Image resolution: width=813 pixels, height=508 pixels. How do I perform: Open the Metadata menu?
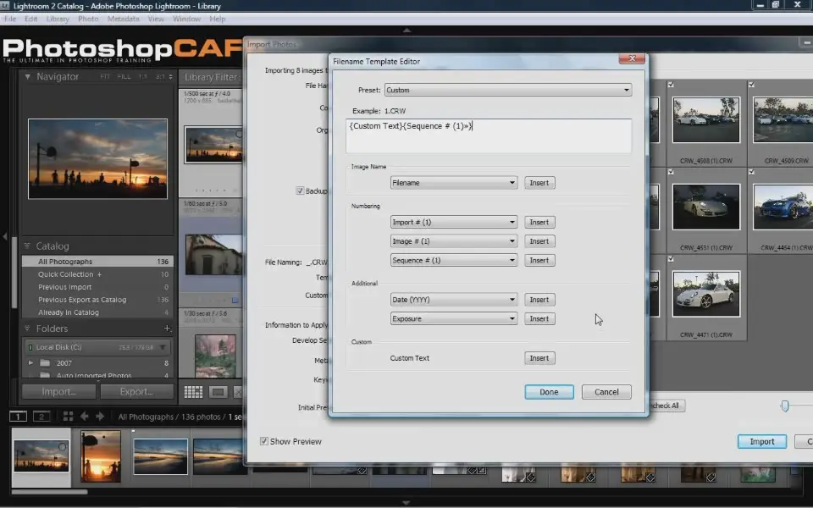click(x=124, y=19)
